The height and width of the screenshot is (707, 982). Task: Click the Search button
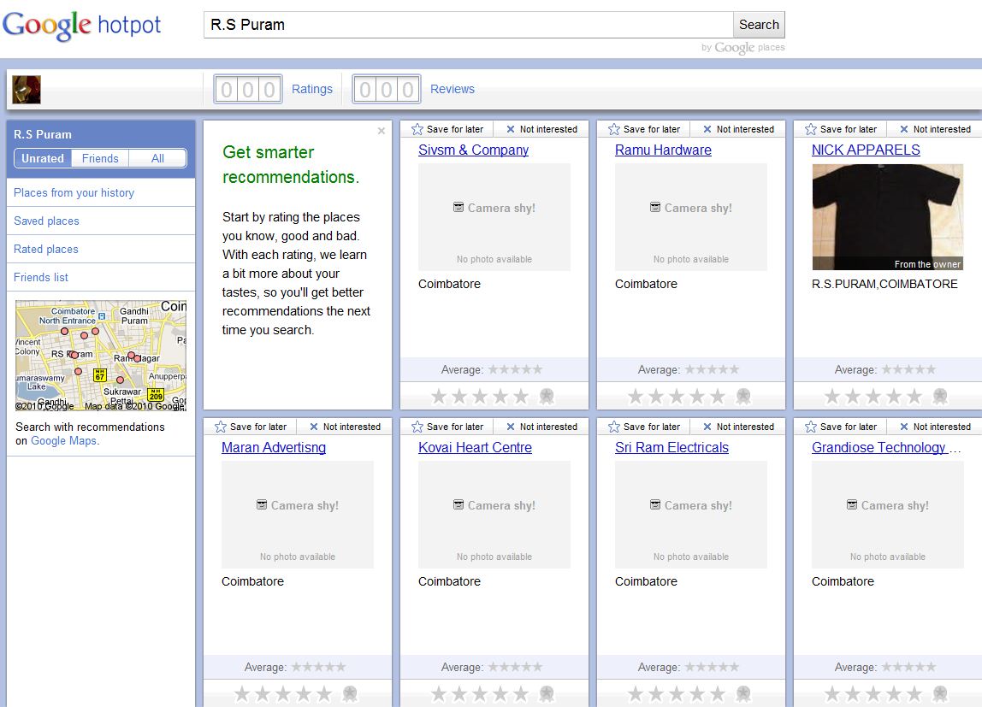[759, 25]
